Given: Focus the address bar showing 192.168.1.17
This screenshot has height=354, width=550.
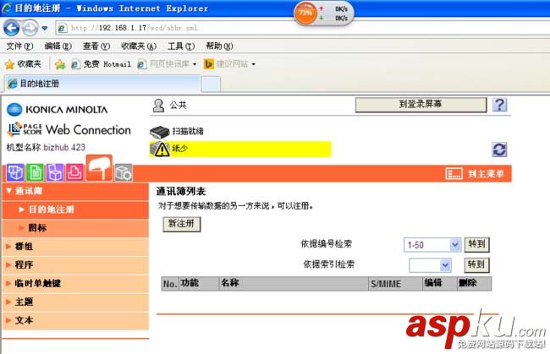Looking at the screenshot, I should [x=302, y=28].
